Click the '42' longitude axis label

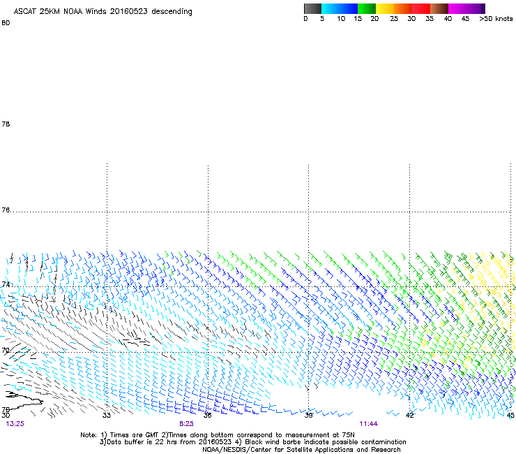click(x=410, y=415)
